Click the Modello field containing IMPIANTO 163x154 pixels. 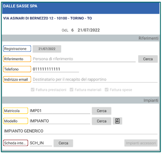point(60,121)
